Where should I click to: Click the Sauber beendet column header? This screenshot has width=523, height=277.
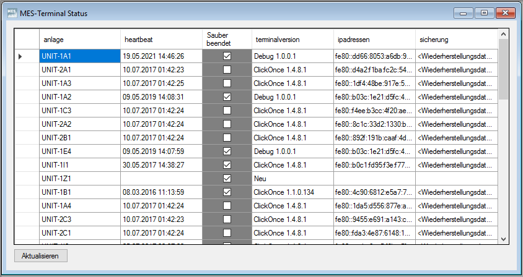(227, 39)
